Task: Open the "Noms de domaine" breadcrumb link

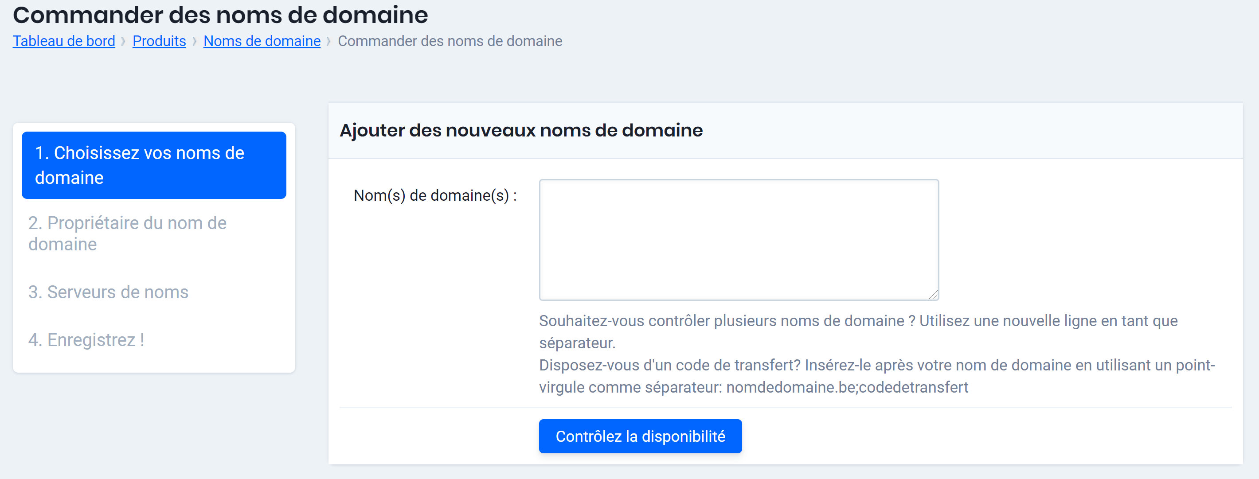Action: (261, 41)
